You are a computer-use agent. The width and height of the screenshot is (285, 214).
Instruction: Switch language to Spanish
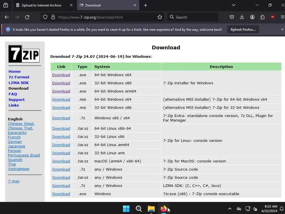point(15,160)
